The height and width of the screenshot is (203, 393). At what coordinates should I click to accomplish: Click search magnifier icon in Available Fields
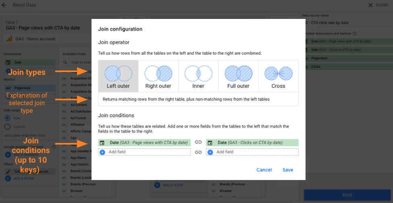[x=65, y=62]
